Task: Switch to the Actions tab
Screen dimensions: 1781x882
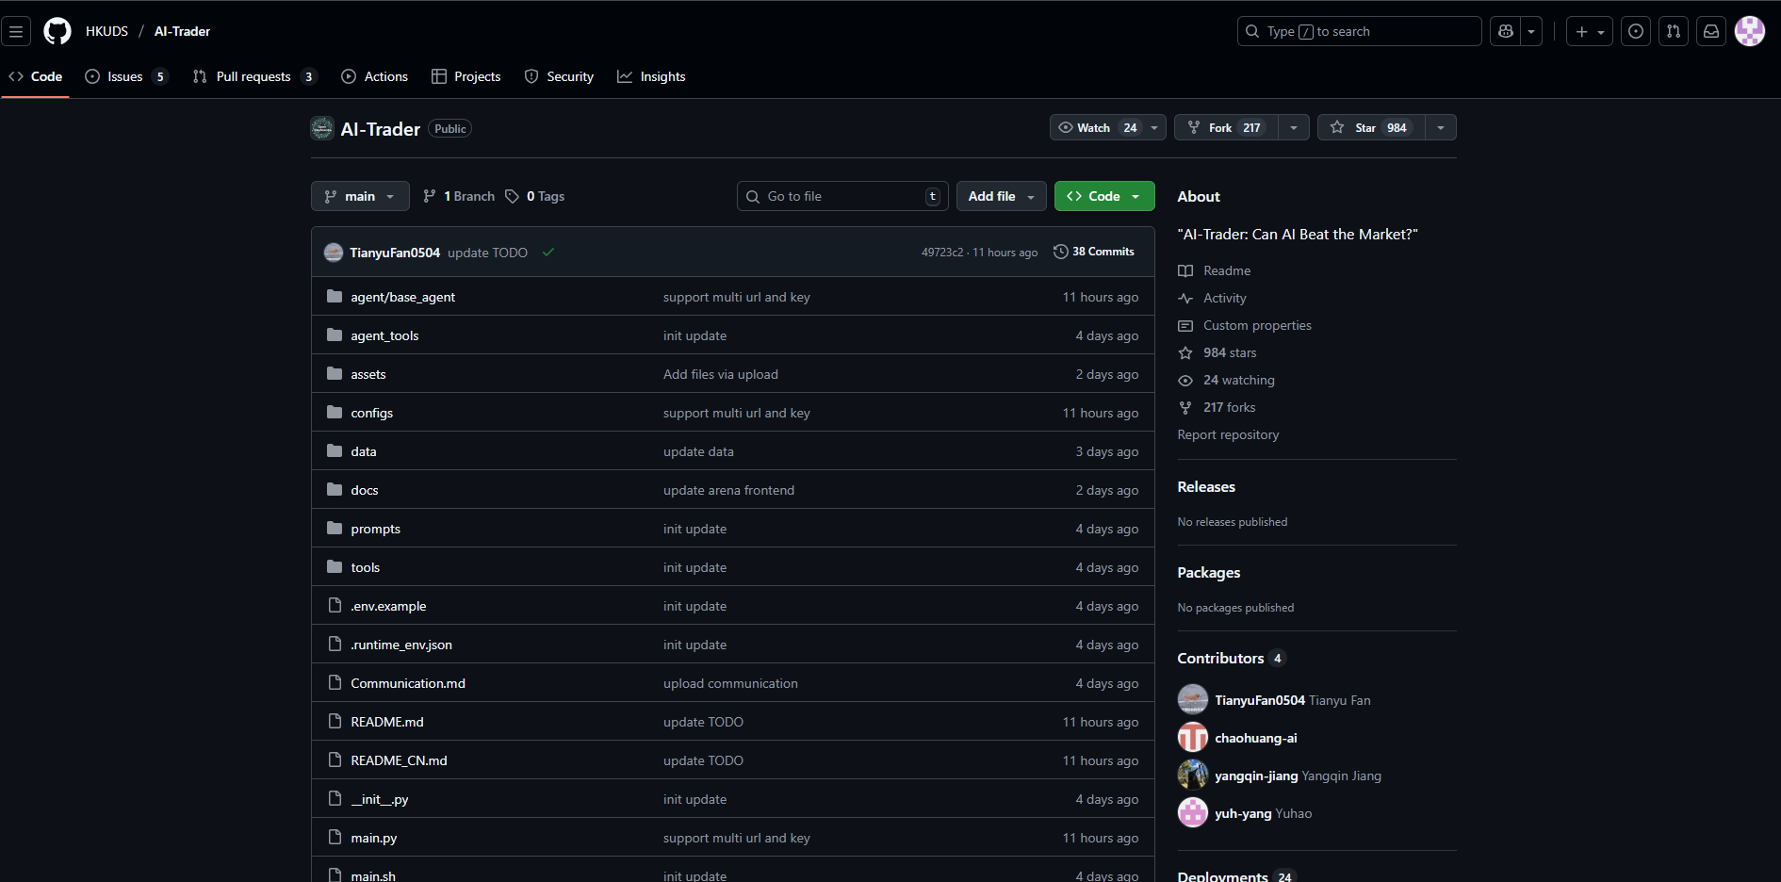Action: click(375, 76)
